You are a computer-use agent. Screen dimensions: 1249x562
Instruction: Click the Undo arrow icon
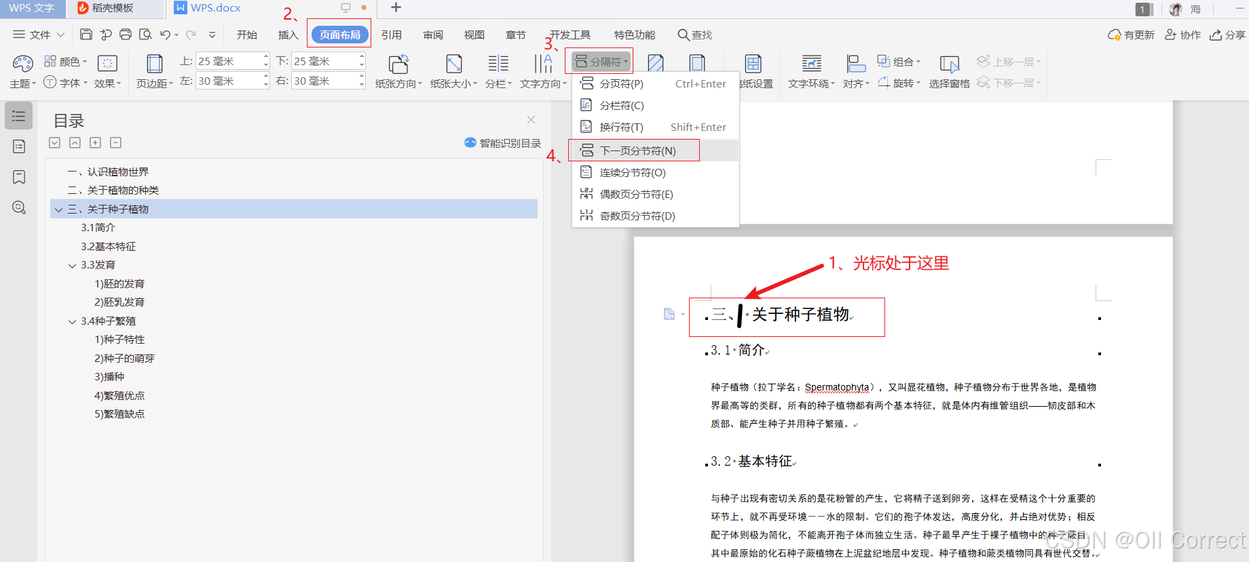[165, 35]
